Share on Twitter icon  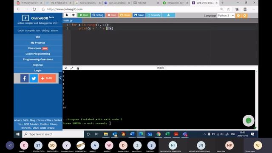(34, 78)
